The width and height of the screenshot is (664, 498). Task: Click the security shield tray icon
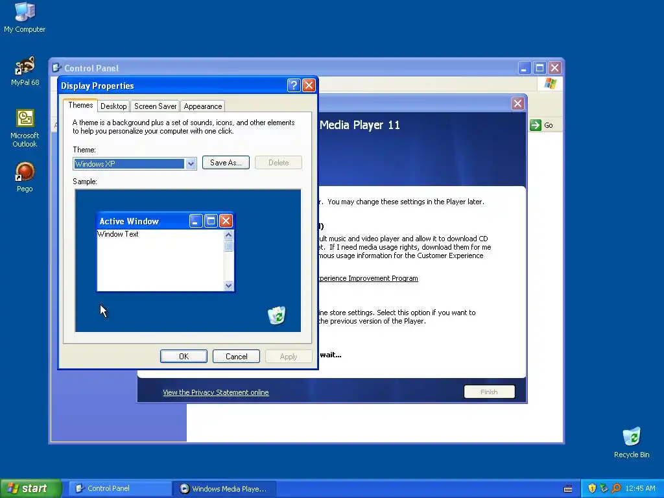click(592, 488)
